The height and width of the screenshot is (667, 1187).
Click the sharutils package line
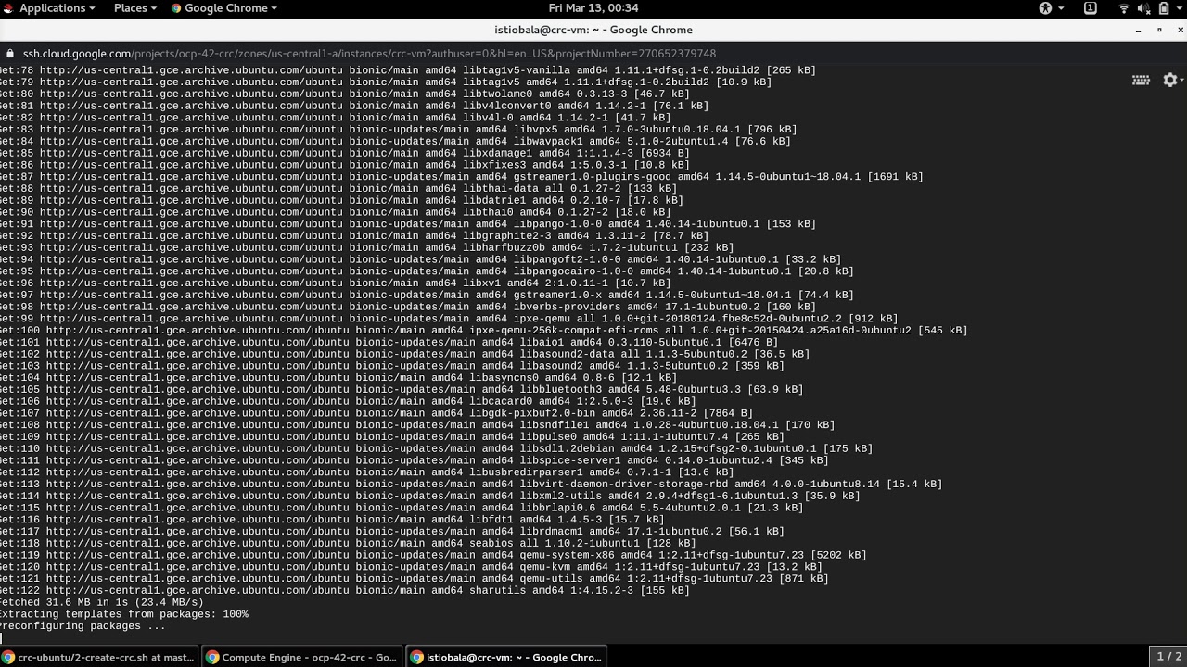pos(344,590)
